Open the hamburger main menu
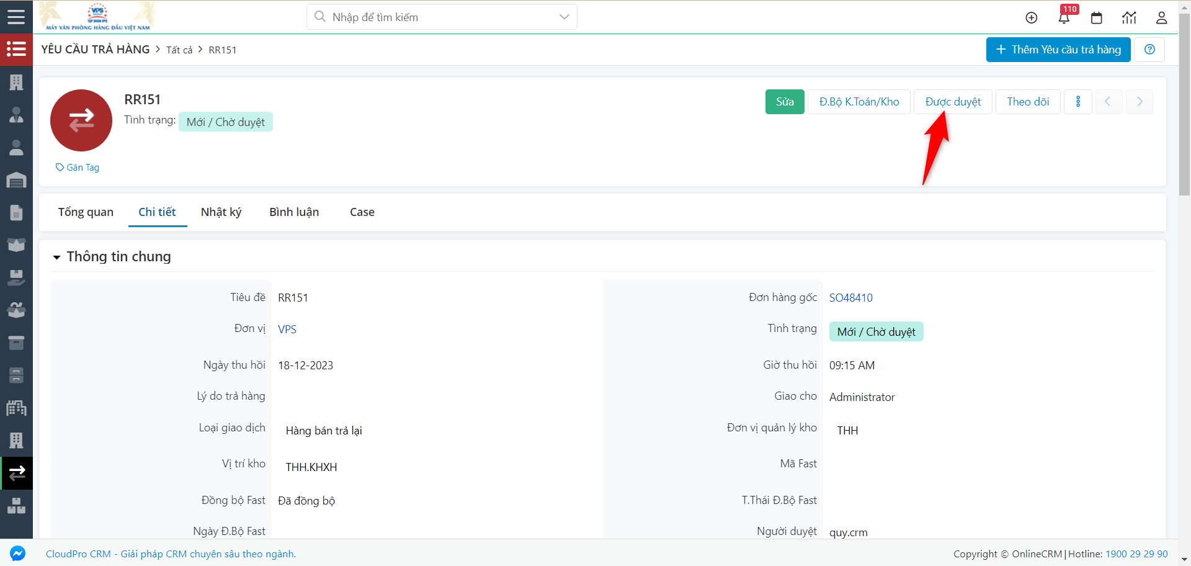The width and height of the screenshot is (1191, 566). 16,17
